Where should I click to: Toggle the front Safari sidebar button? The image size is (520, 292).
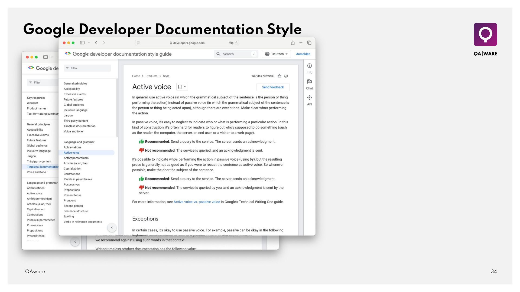82,43
